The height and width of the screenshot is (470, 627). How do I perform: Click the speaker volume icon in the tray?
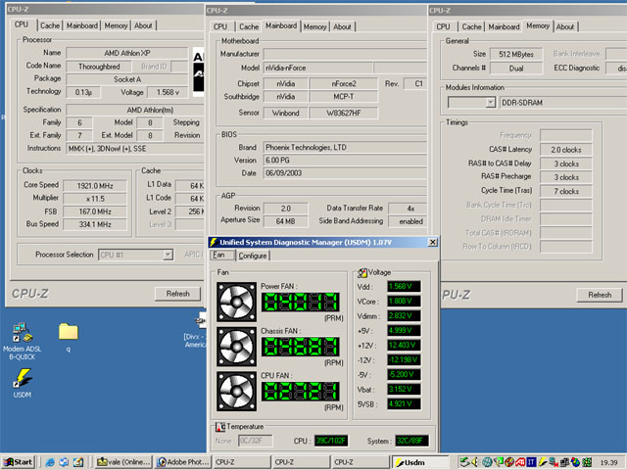[x=475, y=462]
